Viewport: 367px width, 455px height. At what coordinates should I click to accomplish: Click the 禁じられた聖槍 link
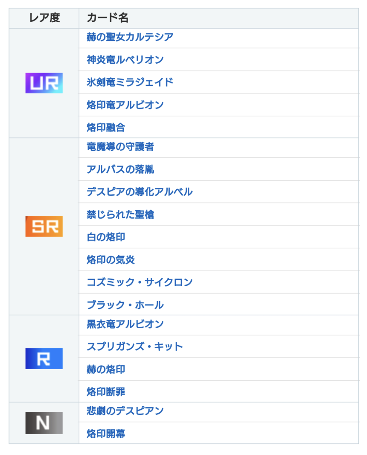click(x=120, y=214)
